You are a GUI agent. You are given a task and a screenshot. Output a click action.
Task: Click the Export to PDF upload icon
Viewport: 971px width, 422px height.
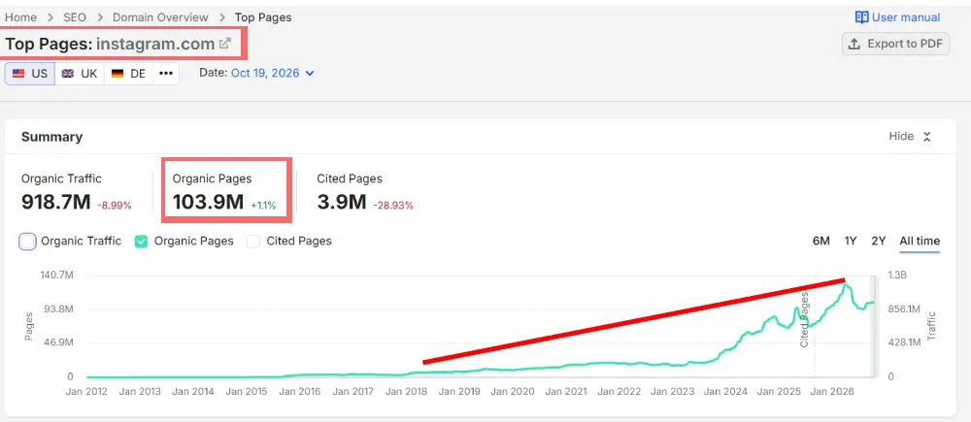point(854,44)
